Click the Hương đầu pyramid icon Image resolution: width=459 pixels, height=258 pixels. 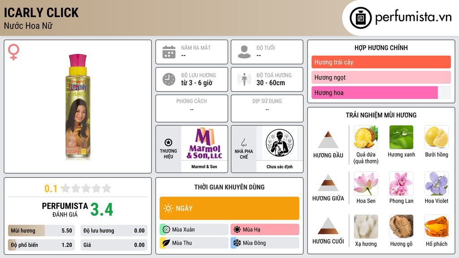pyautogui.click(x=328, y=140)
